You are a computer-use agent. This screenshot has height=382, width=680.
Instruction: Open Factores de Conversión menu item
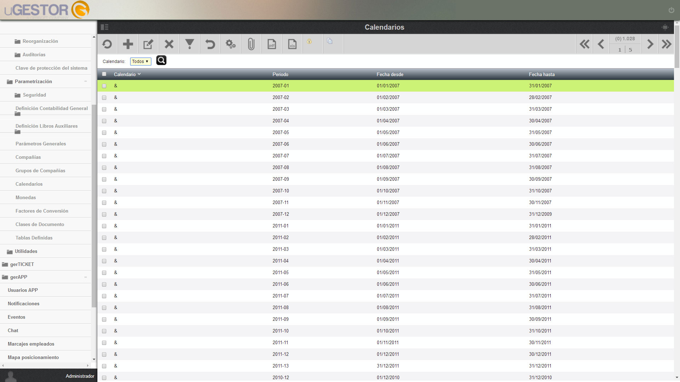point(42,211)
